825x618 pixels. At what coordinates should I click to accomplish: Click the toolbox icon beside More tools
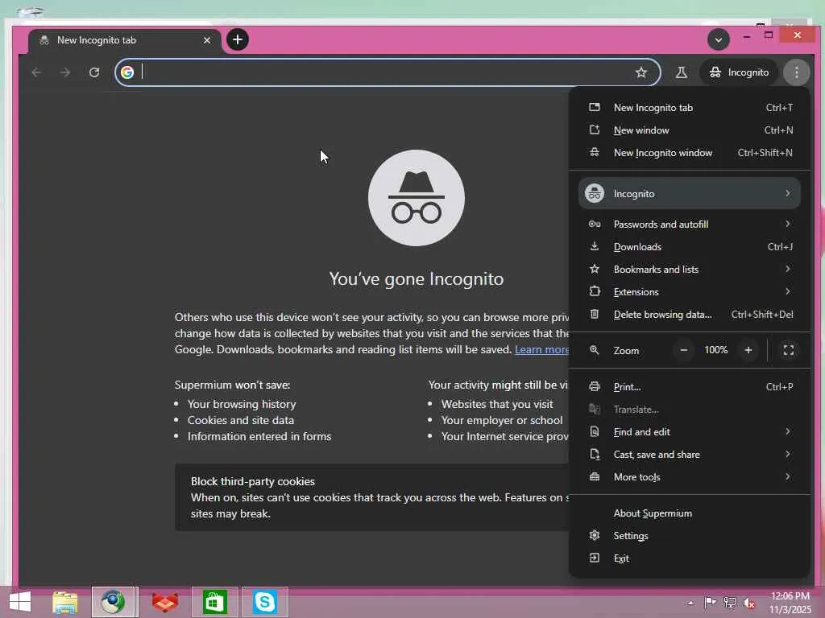[595, 477]
